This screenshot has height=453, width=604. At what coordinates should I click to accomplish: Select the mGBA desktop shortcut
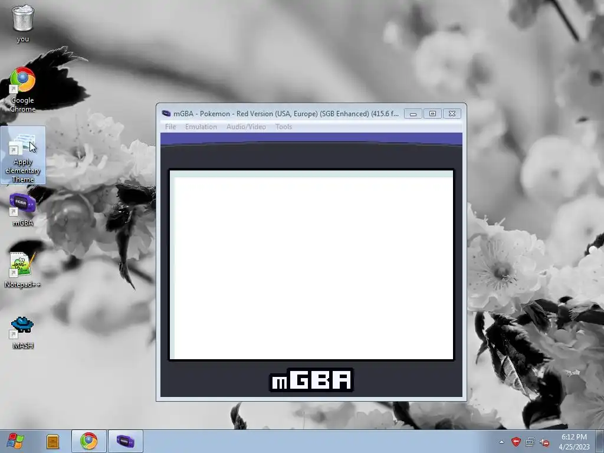23,210
